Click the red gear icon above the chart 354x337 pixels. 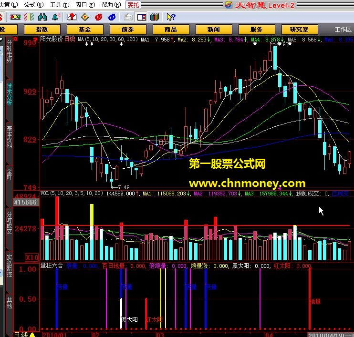16,39
